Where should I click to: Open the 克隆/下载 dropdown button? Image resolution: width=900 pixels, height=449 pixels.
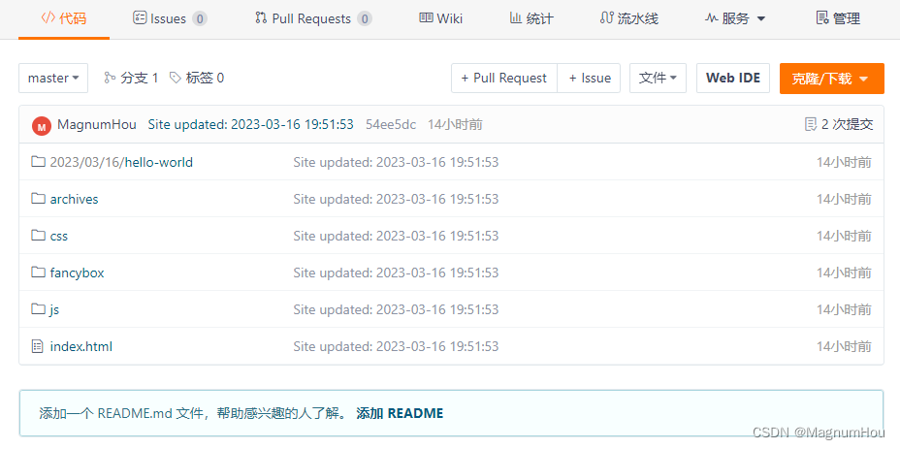point(831,79)
